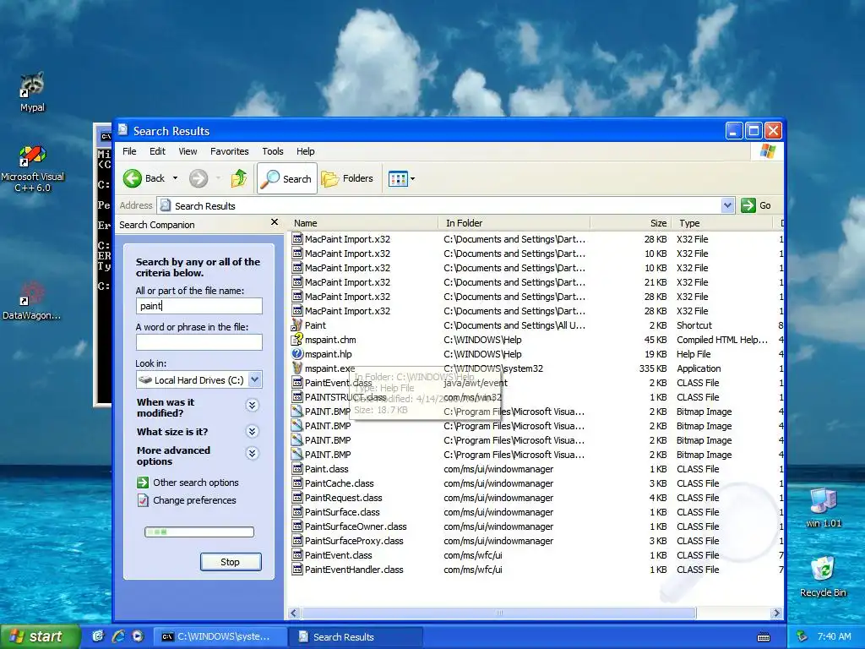Sort results by Size column
The height and width of the screenshot is (649, 865).
630,223
